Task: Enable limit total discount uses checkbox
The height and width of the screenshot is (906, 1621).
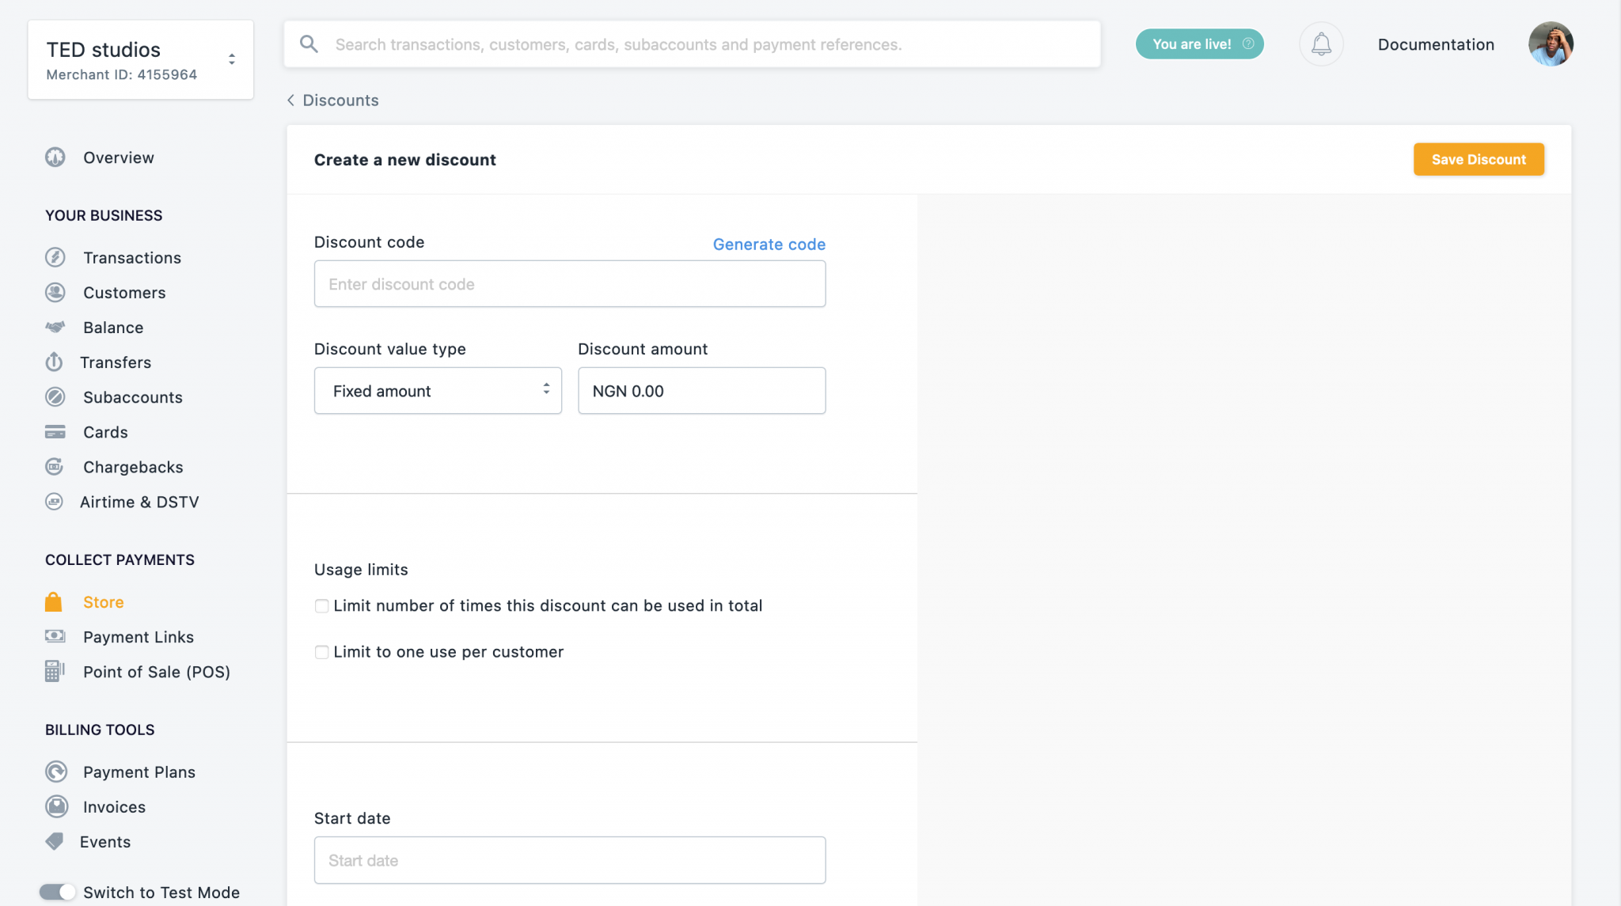Action: point(321,605)
